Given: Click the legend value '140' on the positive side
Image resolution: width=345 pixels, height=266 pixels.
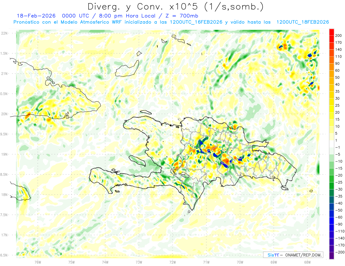Looking at the screenshot, I should (x=338, y=49).
